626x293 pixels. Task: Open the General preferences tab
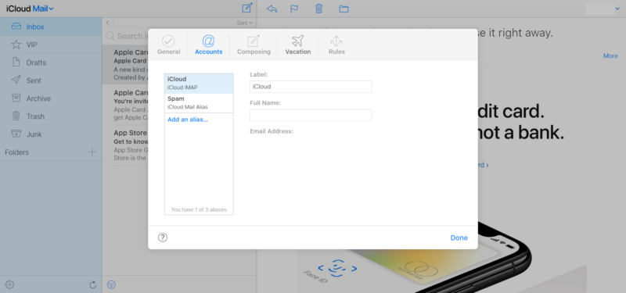[168, 45]
